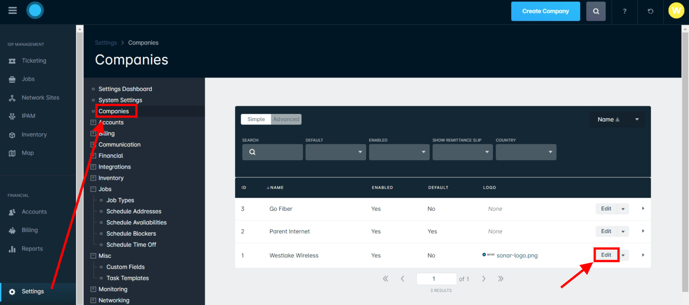
Task: Open System Settings in settings menu
Action: 120,100
